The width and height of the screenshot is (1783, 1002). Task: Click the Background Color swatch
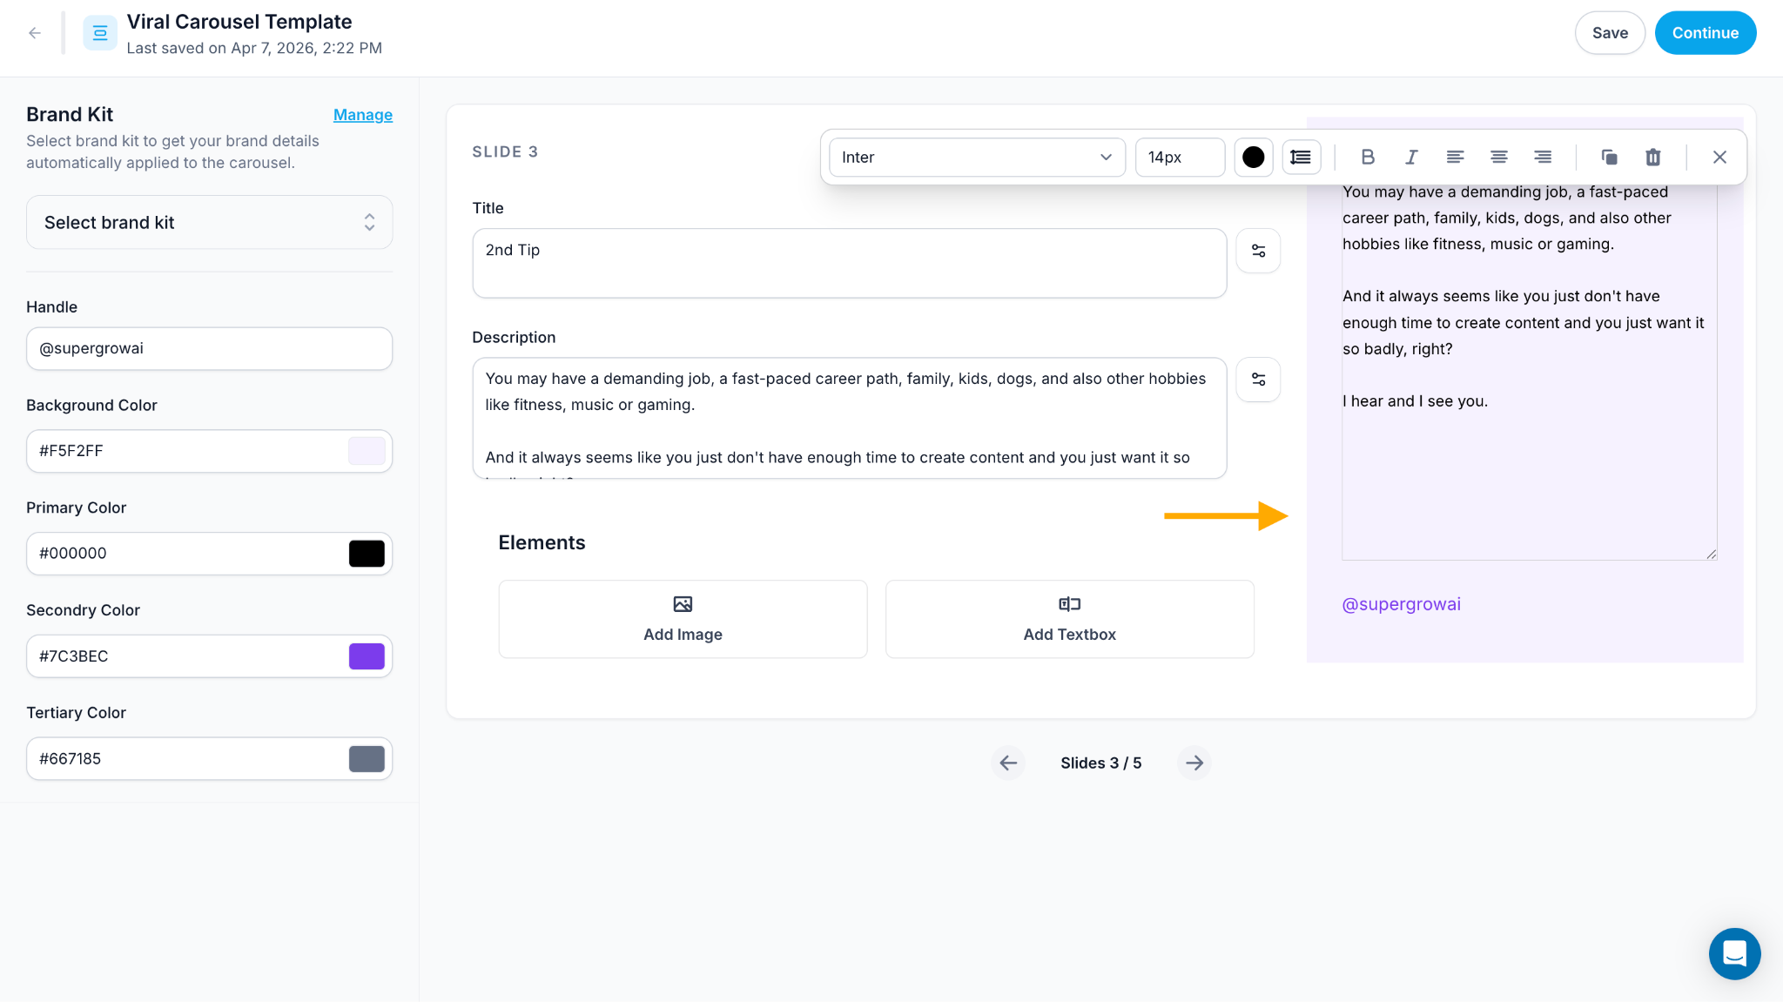pyautogui.click(x=367, y=451)
